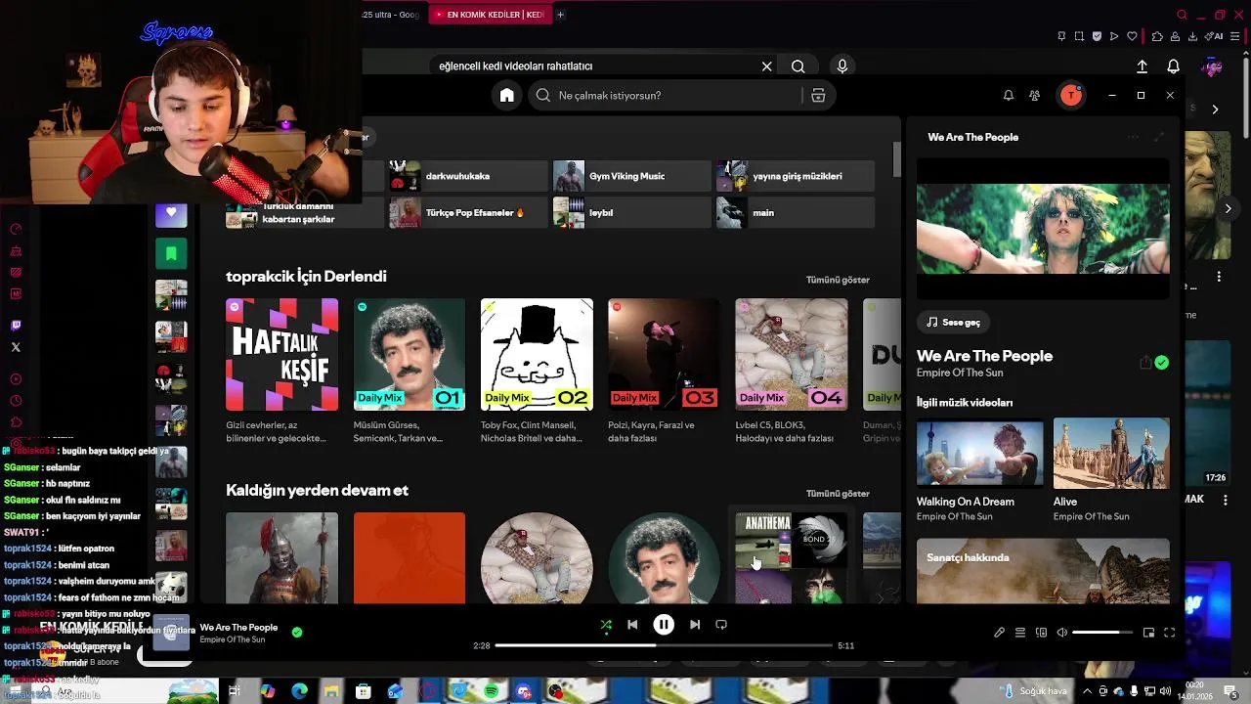1251x704 pixels.
Task: Enter Spotify full screen mode
Action: [x=1169, y=633]
